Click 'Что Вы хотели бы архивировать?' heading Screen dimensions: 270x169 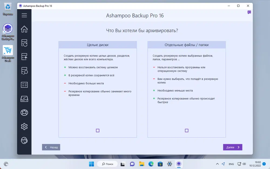coord(142,31)
